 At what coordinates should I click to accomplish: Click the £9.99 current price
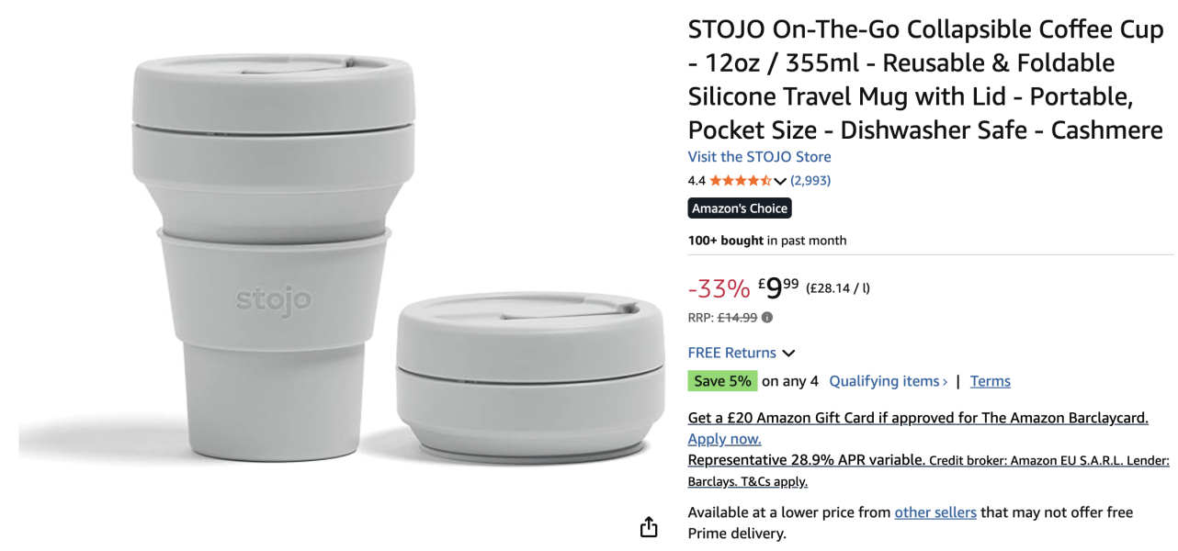(778, 287)
